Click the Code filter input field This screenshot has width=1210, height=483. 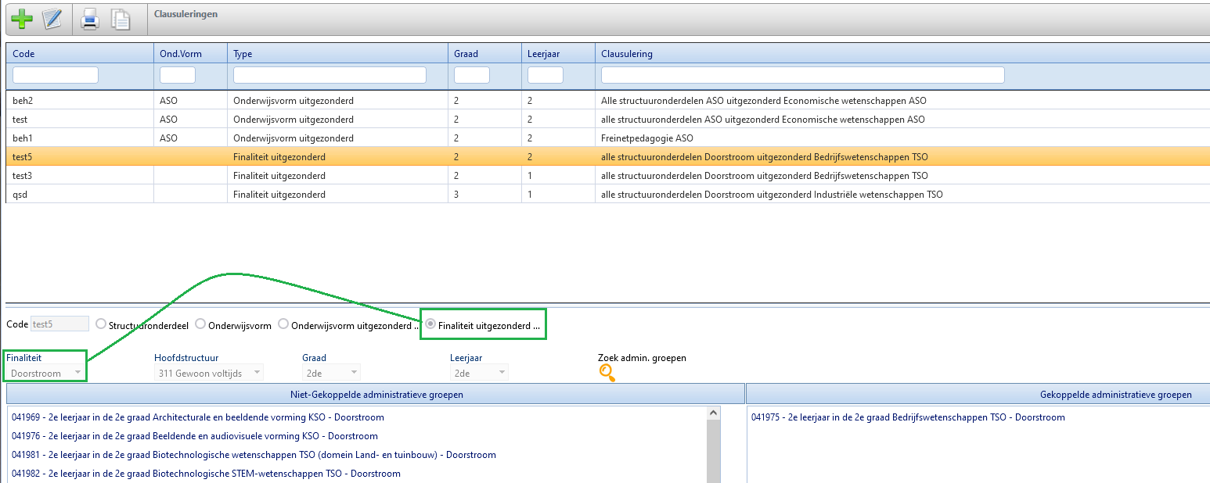point(56,75)
